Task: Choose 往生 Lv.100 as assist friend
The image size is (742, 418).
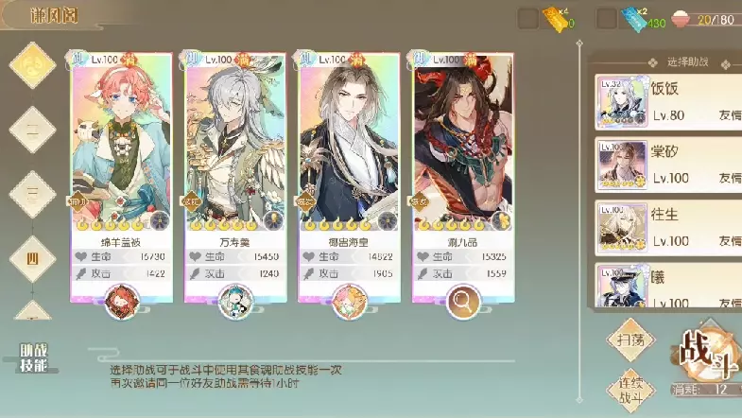Action: [668, 228]
